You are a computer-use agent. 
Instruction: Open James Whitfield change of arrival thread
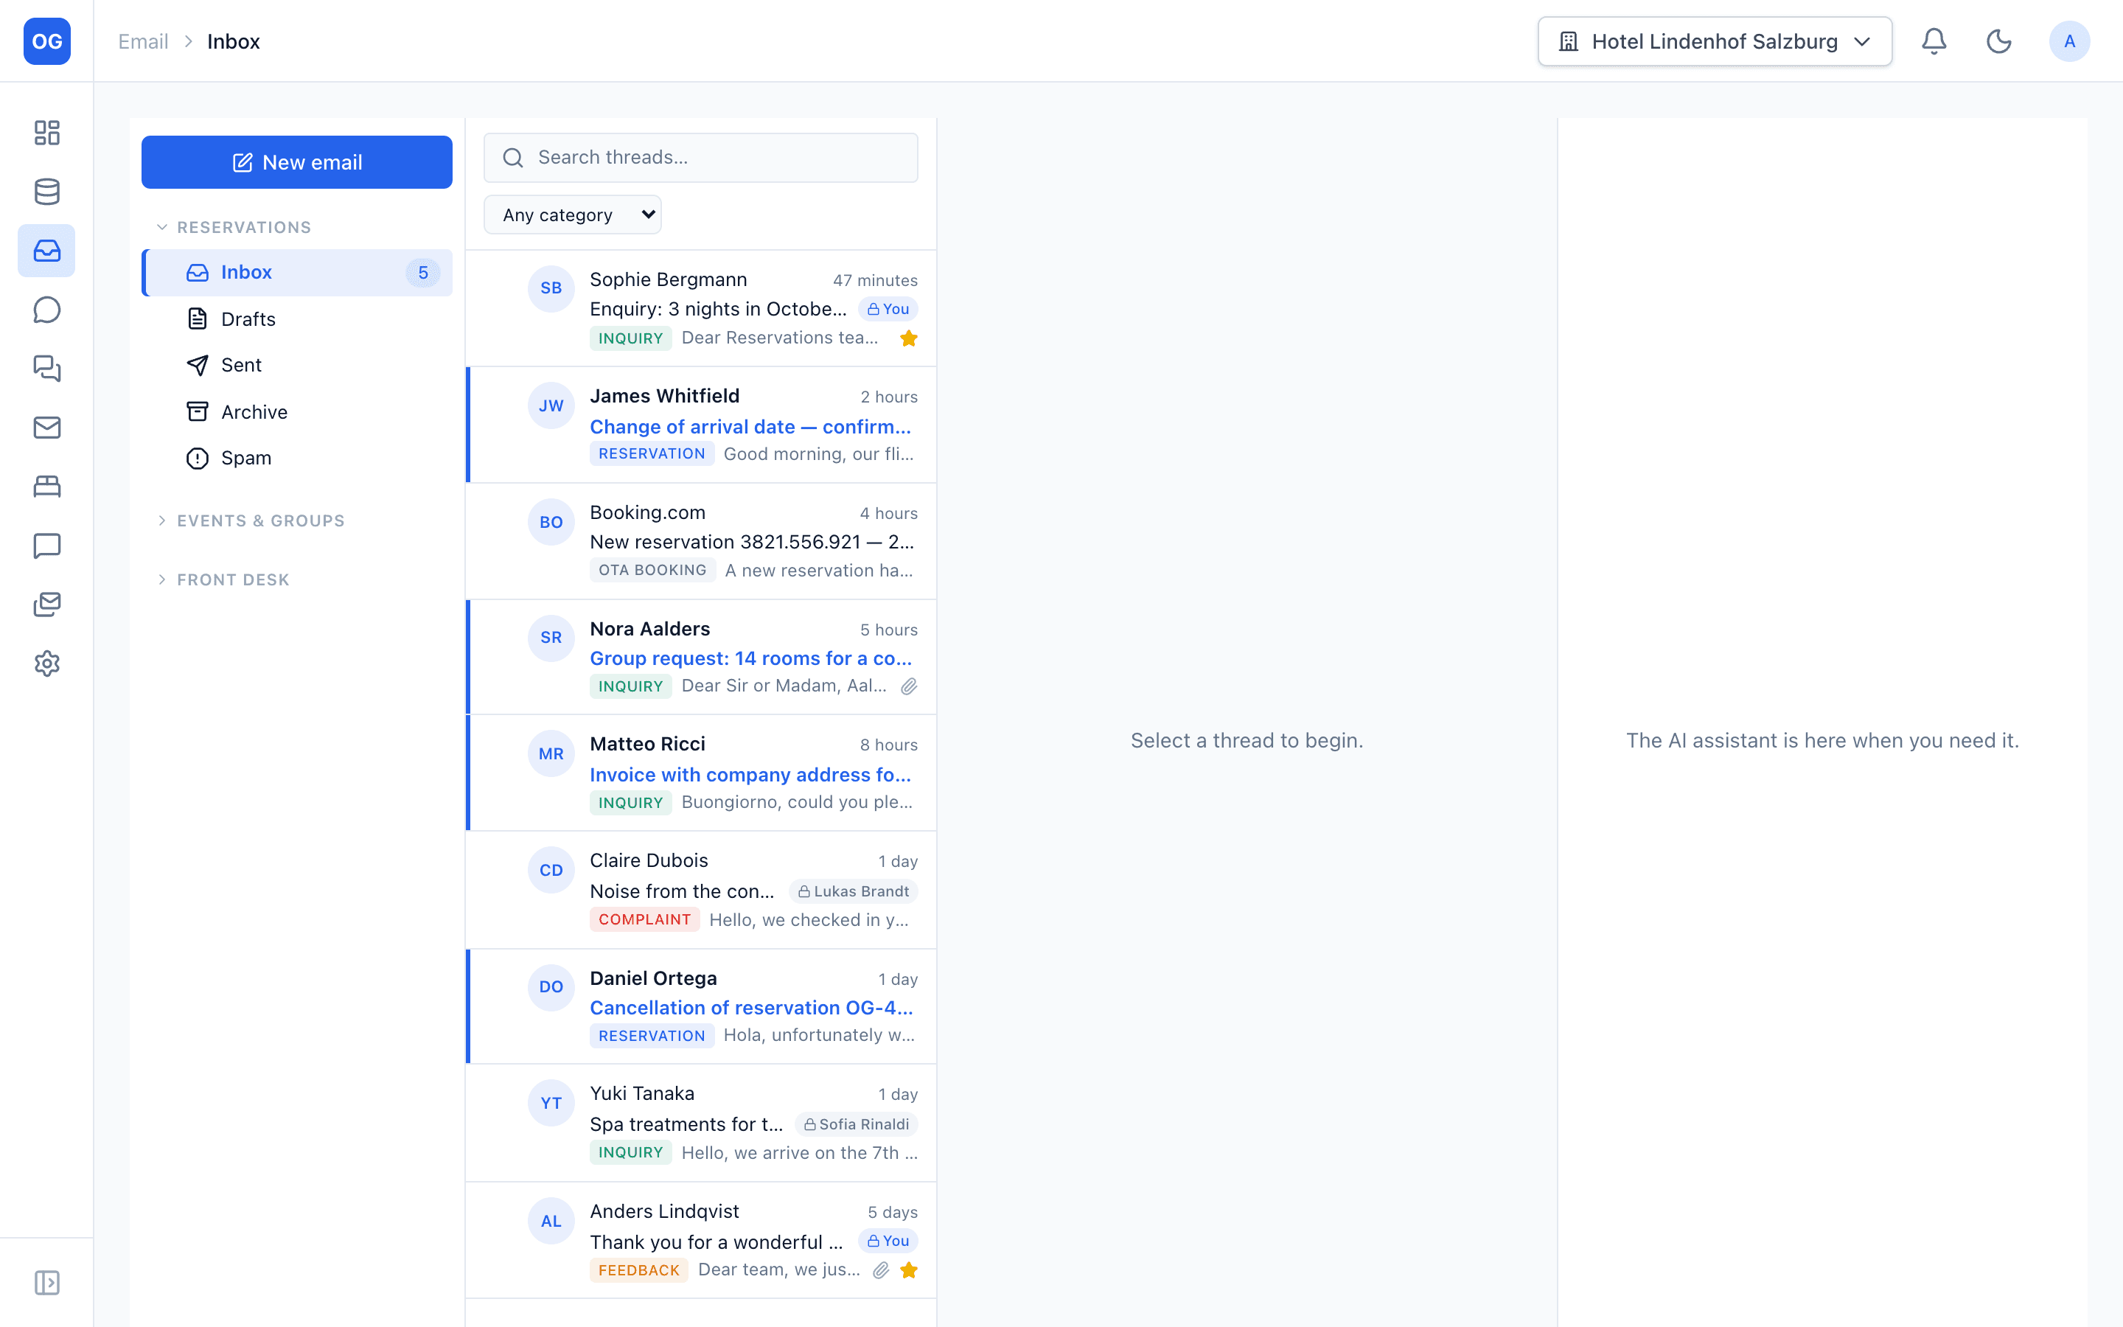coord(701,425)
